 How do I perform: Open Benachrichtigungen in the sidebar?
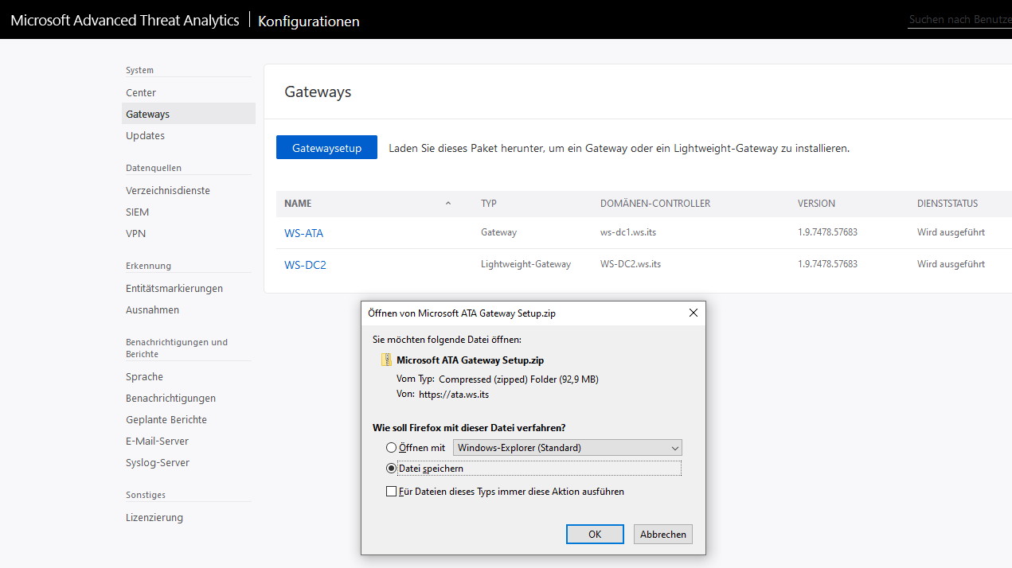(x=170, y=399)
